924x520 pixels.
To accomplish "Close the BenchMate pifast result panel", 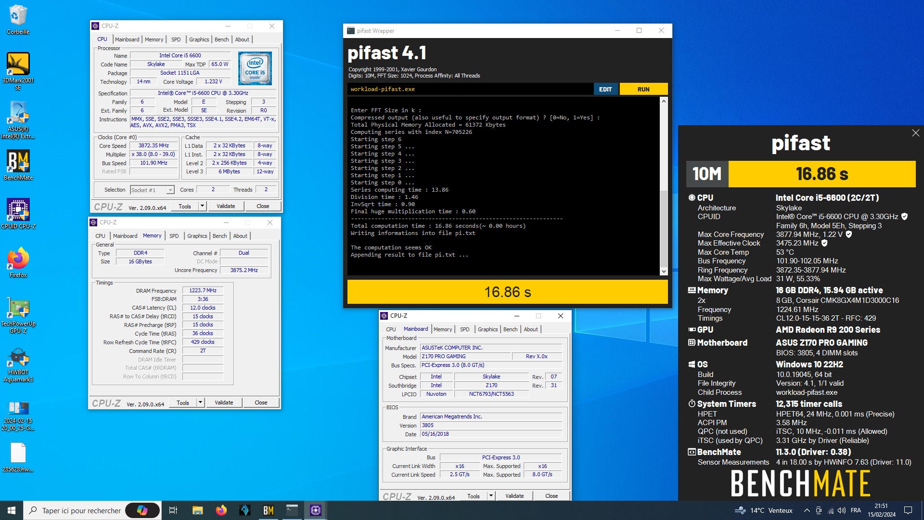I will (x=915, y=133).
